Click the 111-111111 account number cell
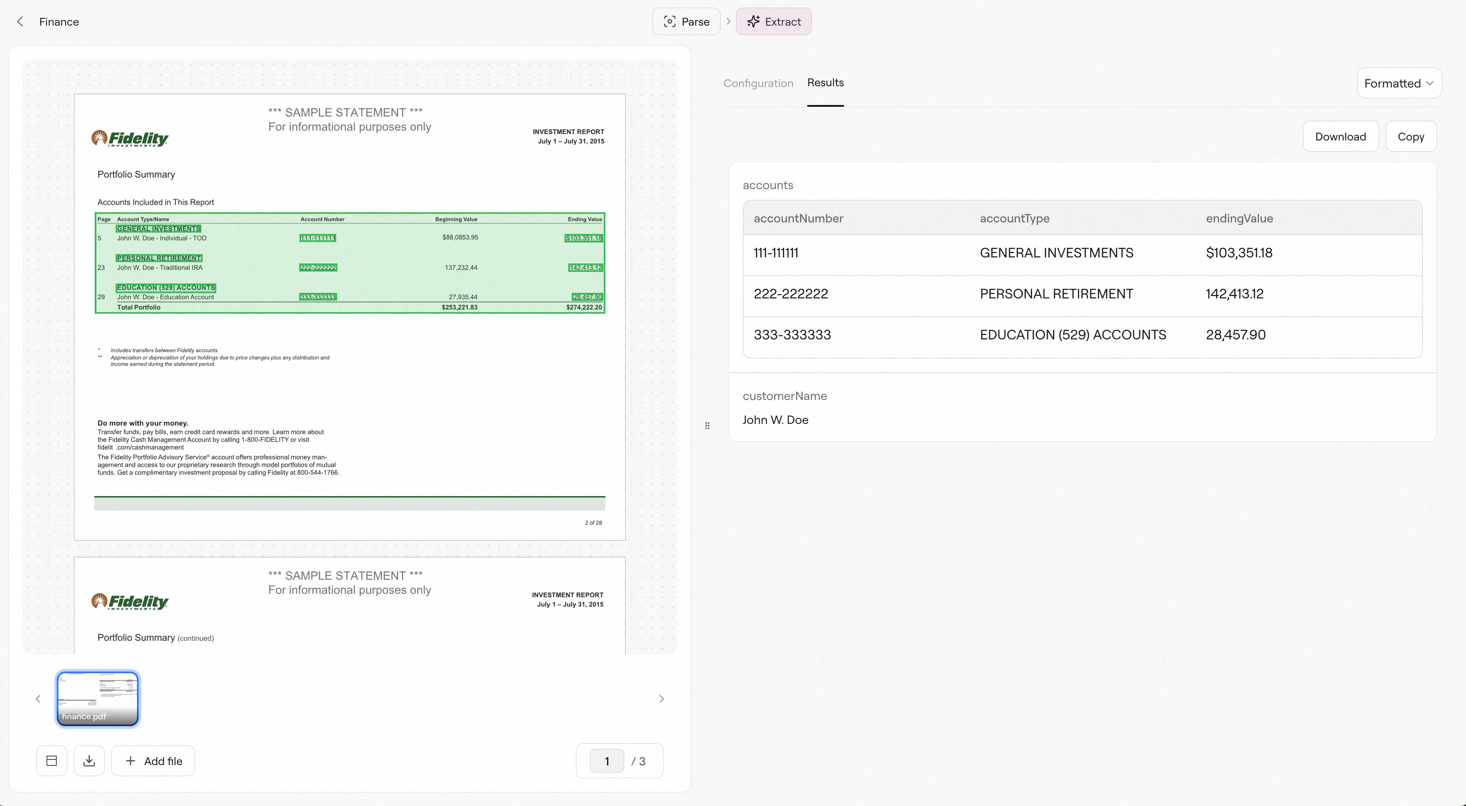 pos(776,253)
